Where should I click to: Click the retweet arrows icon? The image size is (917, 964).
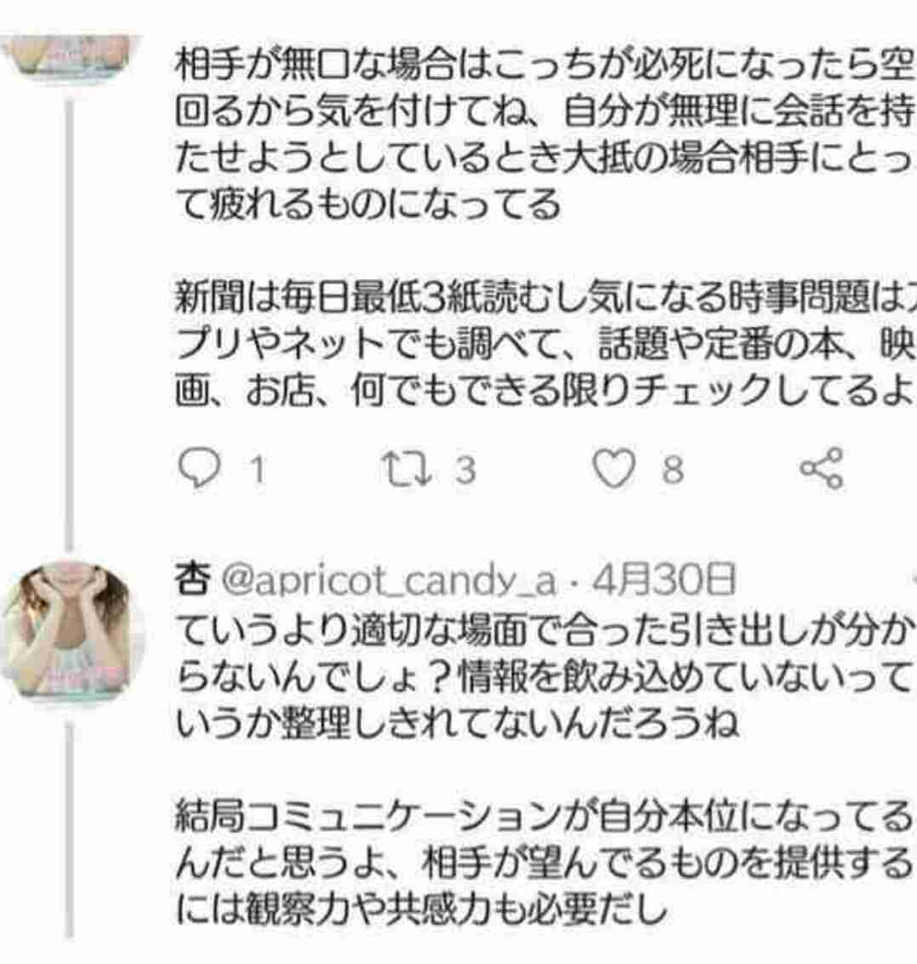pos(406,469)
